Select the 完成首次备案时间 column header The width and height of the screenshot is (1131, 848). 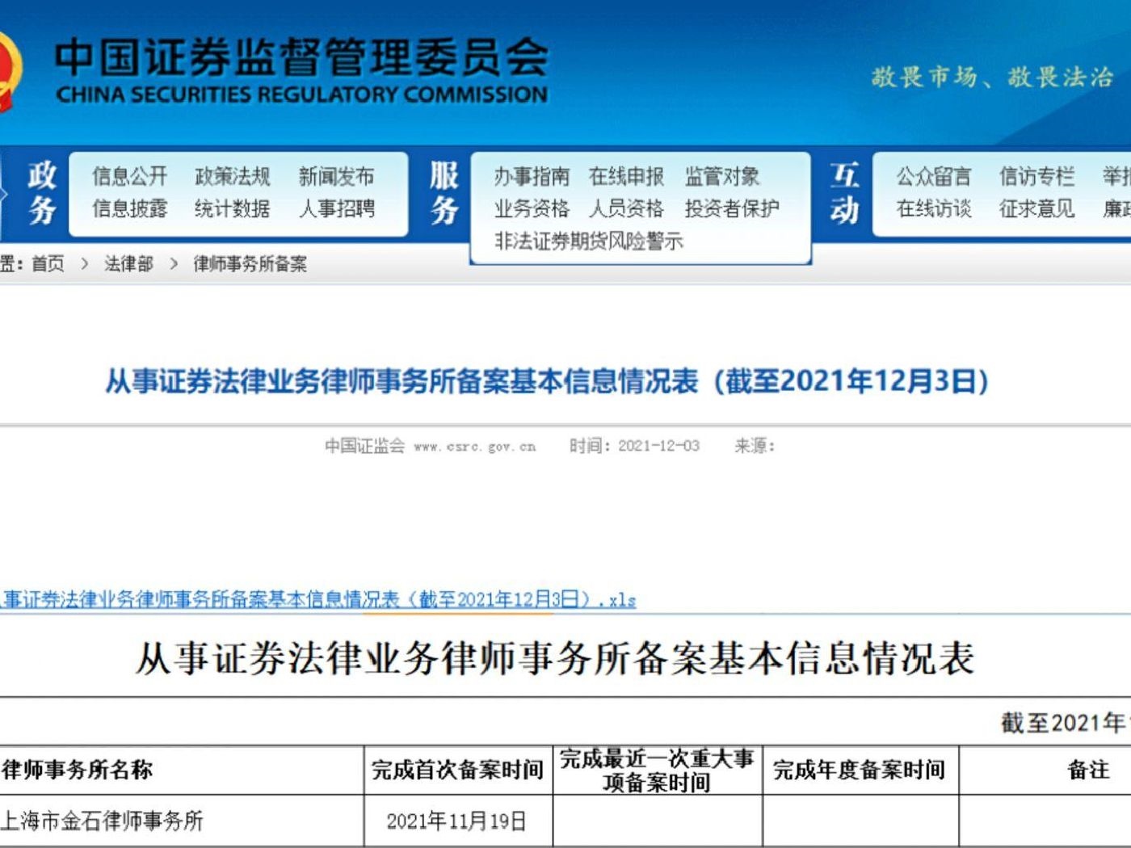pos(457,770)
